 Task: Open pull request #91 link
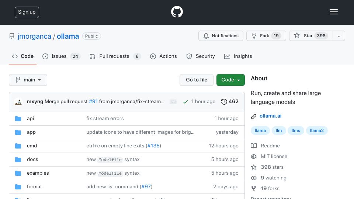click(93, 102)
